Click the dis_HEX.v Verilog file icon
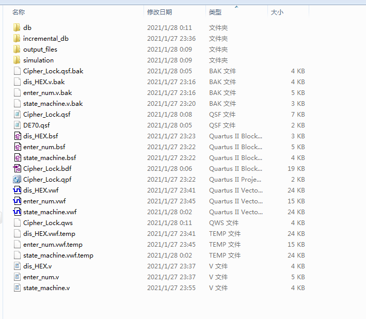The height and width of the screenshot is (319, 366). 17,266
